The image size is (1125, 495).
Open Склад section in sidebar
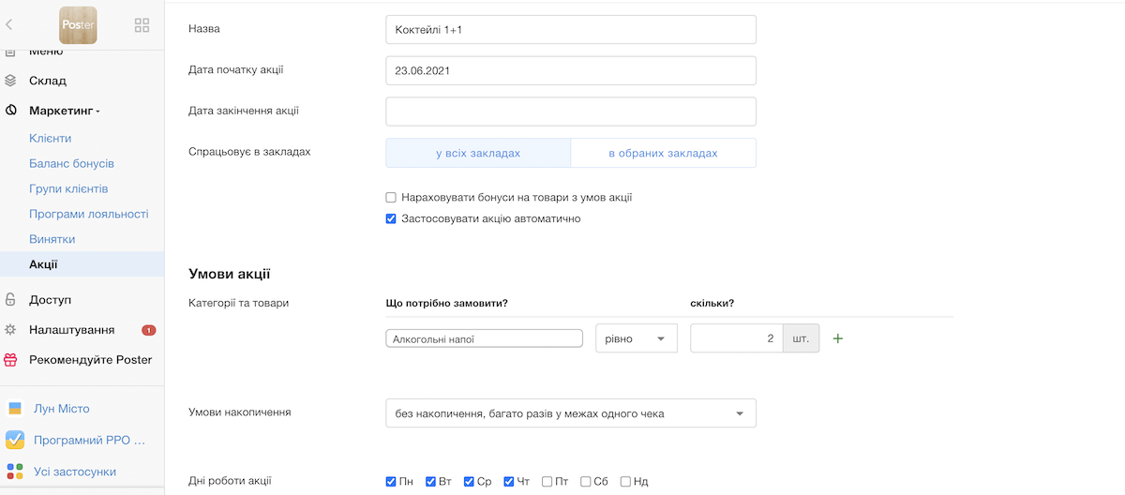tap(47, 81)
